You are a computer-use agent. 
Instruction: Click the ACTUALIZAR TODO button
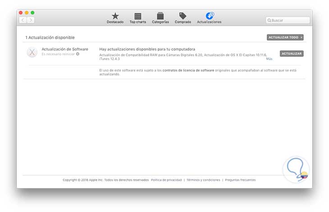pos(283,37)
